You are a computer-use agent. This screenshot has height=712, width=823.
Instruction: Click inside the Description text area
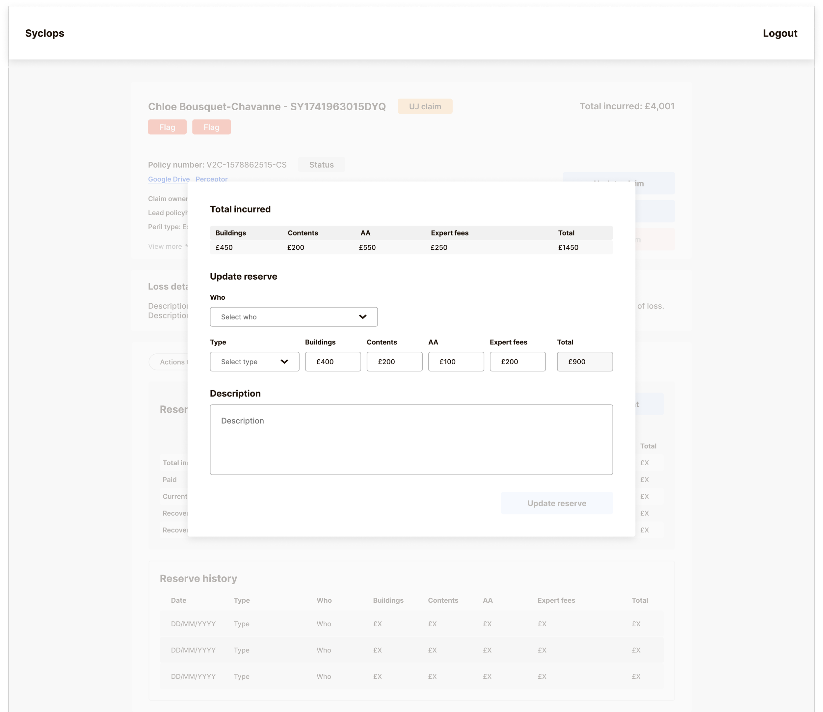[411, 439]
